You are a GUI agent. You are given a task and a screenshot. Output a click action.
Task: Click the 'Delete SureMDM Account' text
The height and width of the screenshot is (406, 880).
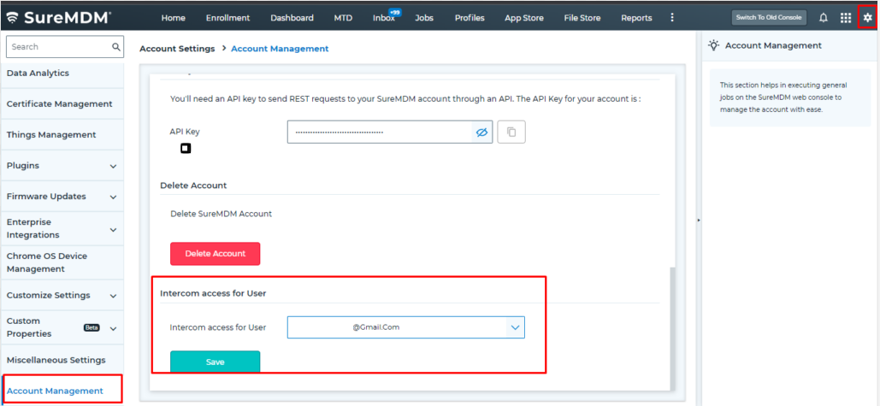221,214
